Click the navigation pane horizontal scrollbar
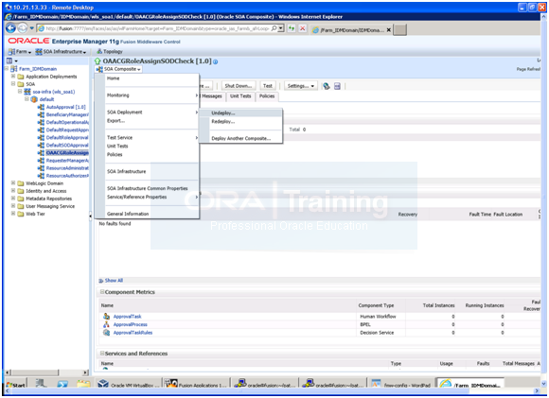Image resolution: width=549 pixels, height=398 pixels. (47, 372)
